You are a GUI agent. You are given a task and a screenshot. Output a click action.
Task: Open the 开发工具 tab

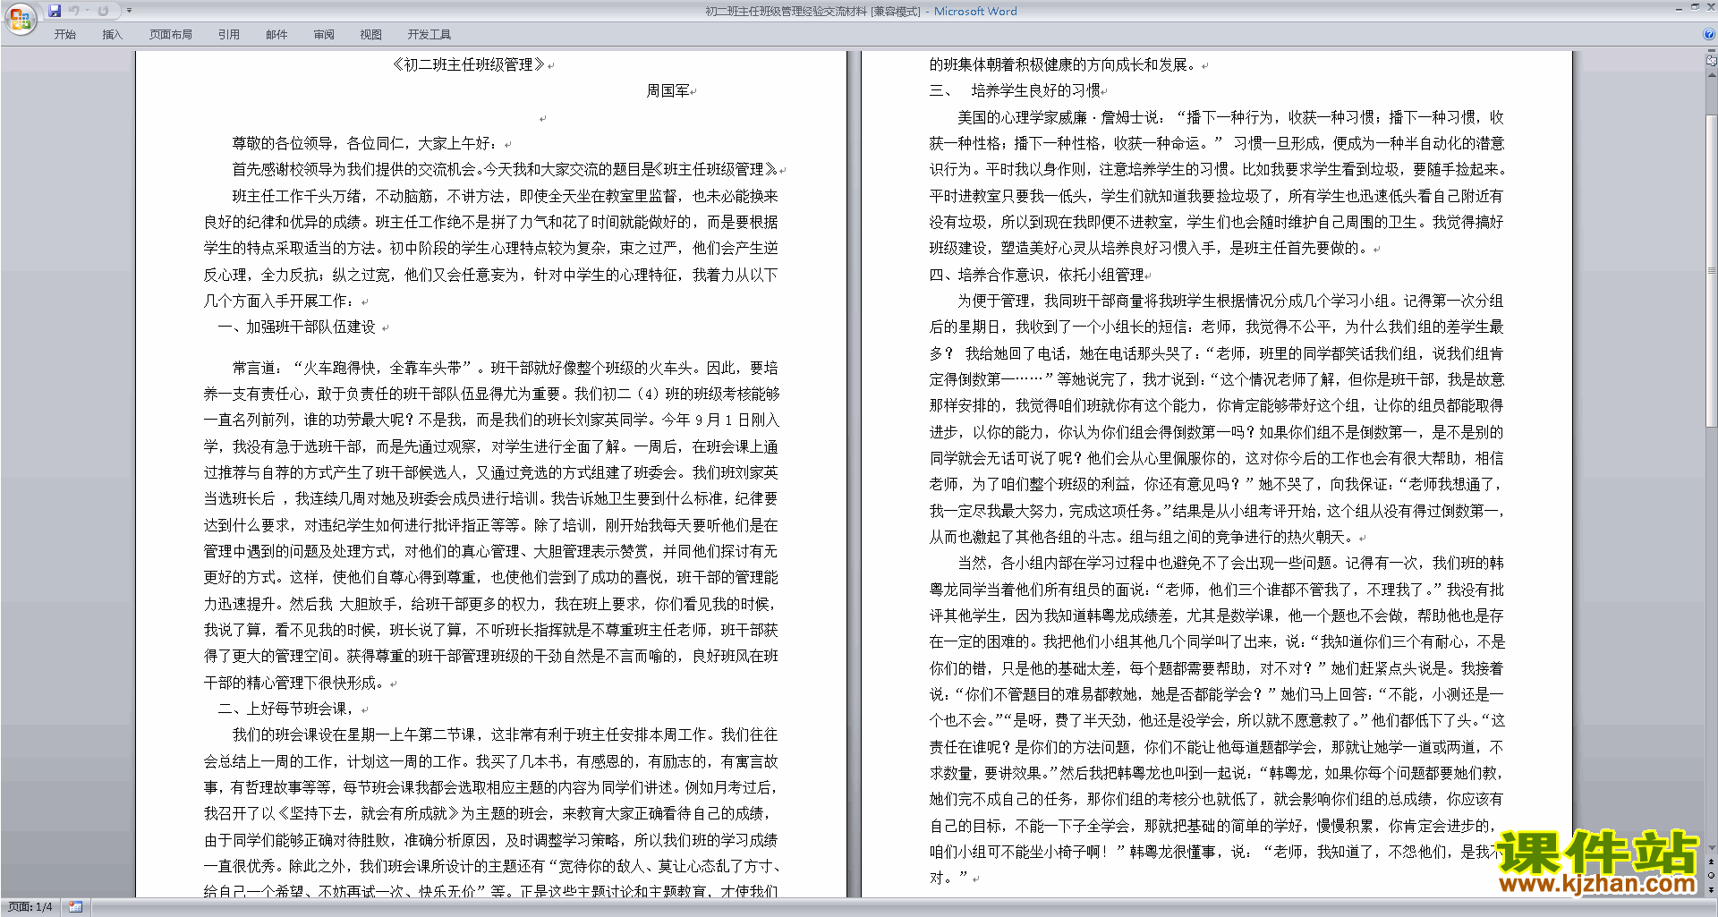click(x=429, y=35)
